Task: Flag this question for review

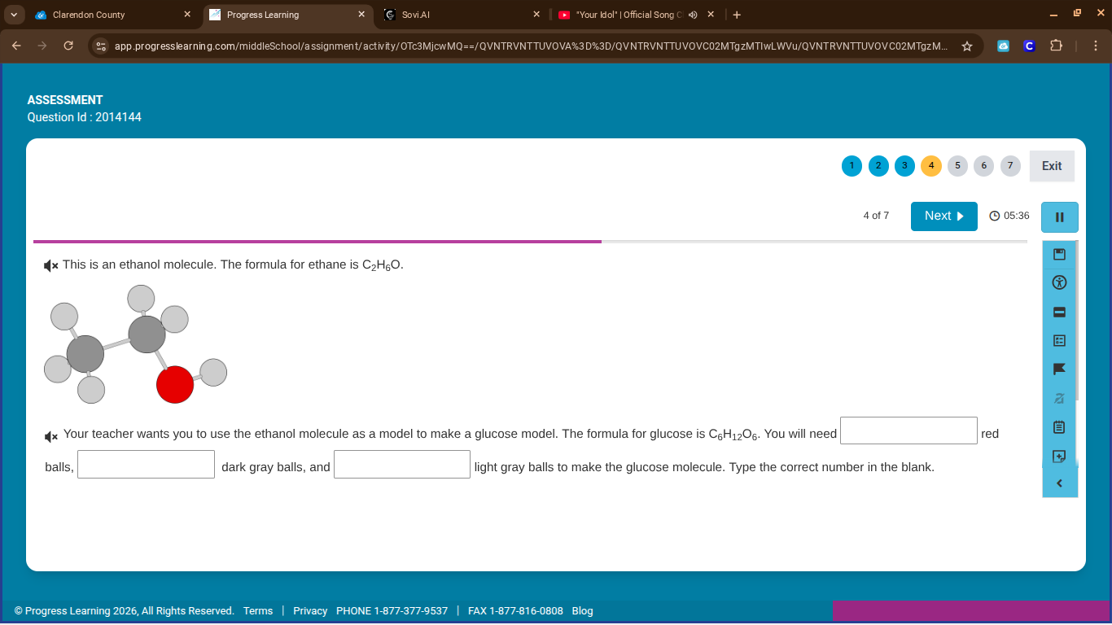Action: click(1059, 369)
